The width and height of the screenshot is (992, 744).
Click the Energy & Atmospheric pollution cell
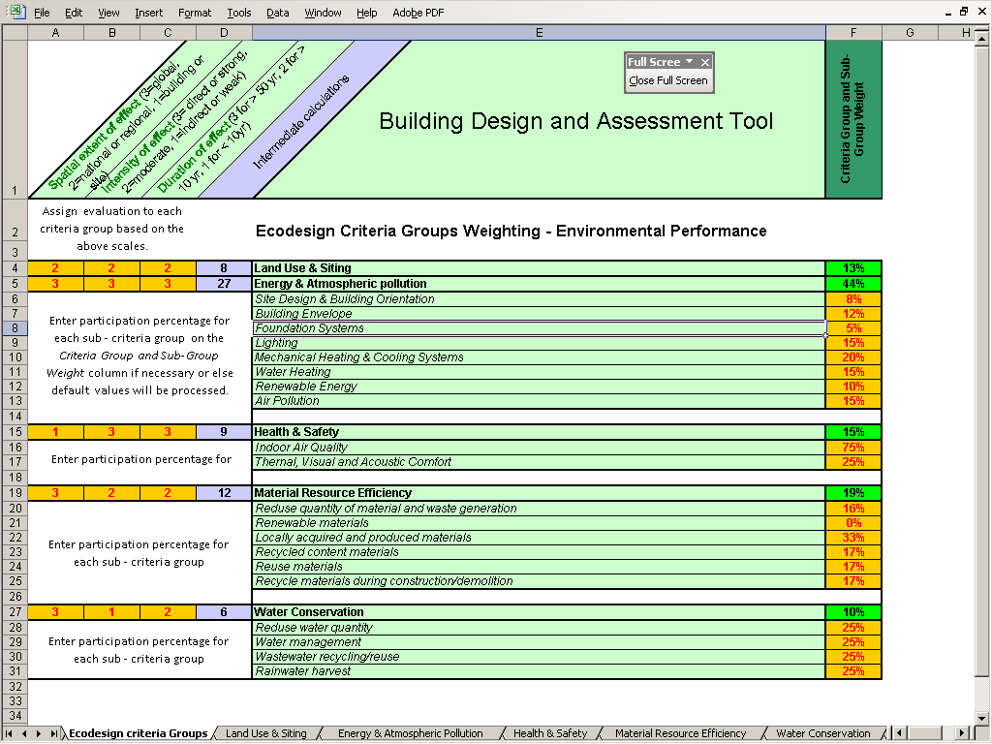pyautogui.click(x=539, y=284)
